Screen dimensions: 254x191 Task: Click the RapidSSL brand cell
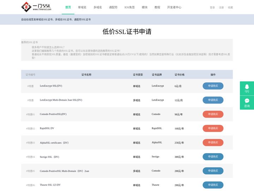[157, 128]
